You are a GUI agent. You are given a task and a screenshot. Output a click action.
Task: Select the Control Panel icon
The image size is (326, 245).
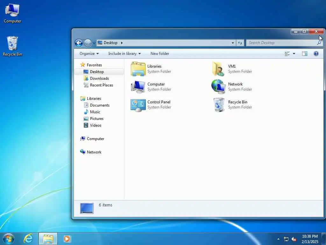coord(138,105)
